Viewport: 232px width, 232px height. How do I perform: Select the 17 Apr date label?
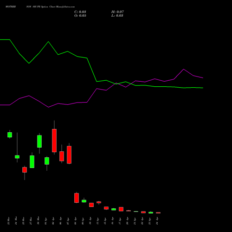pyautogui.click(x=120, y=221)
